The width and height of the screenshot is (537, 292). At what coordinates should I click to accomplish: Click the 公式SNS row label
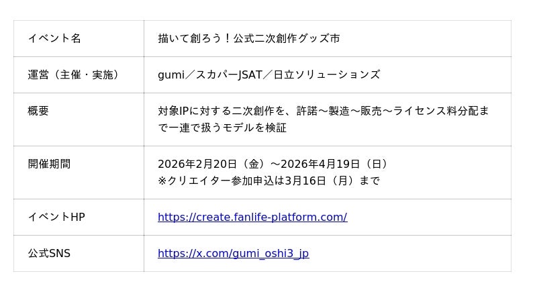[x=49, y=253]
